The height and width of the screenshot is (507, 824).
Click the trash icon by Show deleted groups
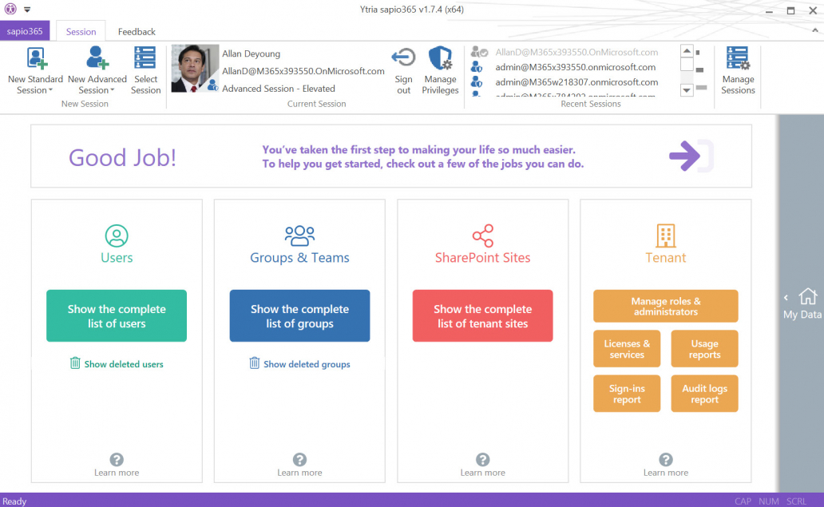pos(255,363)
